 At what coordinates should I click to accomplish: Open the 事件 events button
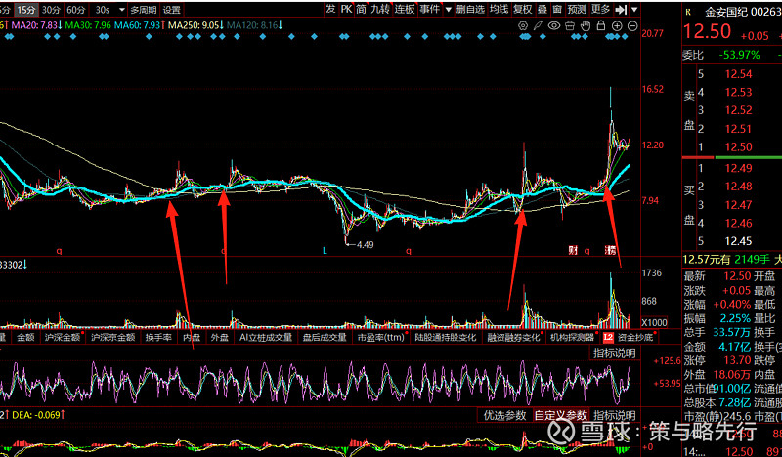coord(429,10)
